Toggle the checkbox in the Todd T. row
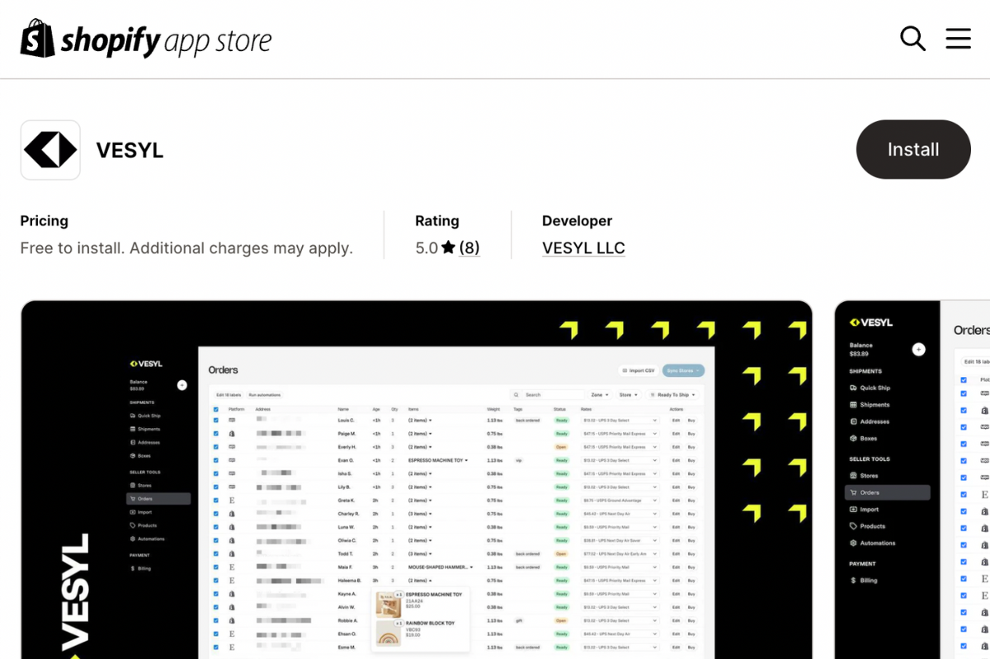The width and height of the screenshot is (990, 659). (216, 554)
